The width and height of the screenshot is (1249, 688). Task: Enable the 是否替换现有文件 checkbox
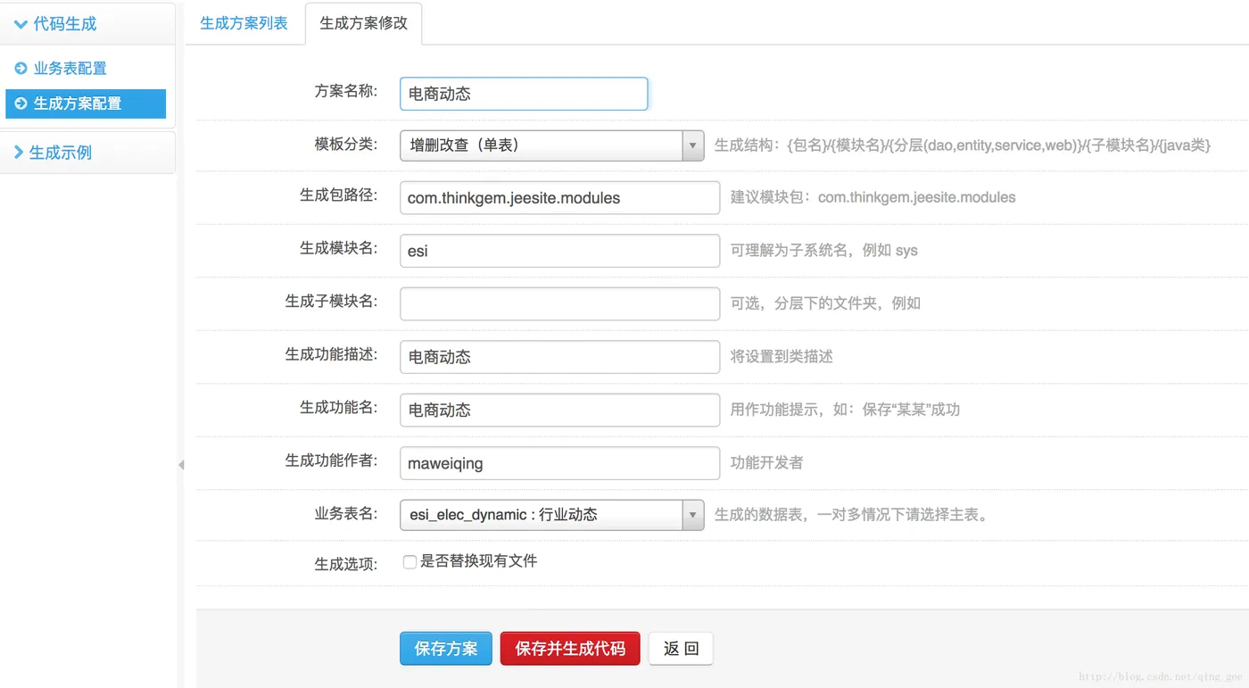409,561
